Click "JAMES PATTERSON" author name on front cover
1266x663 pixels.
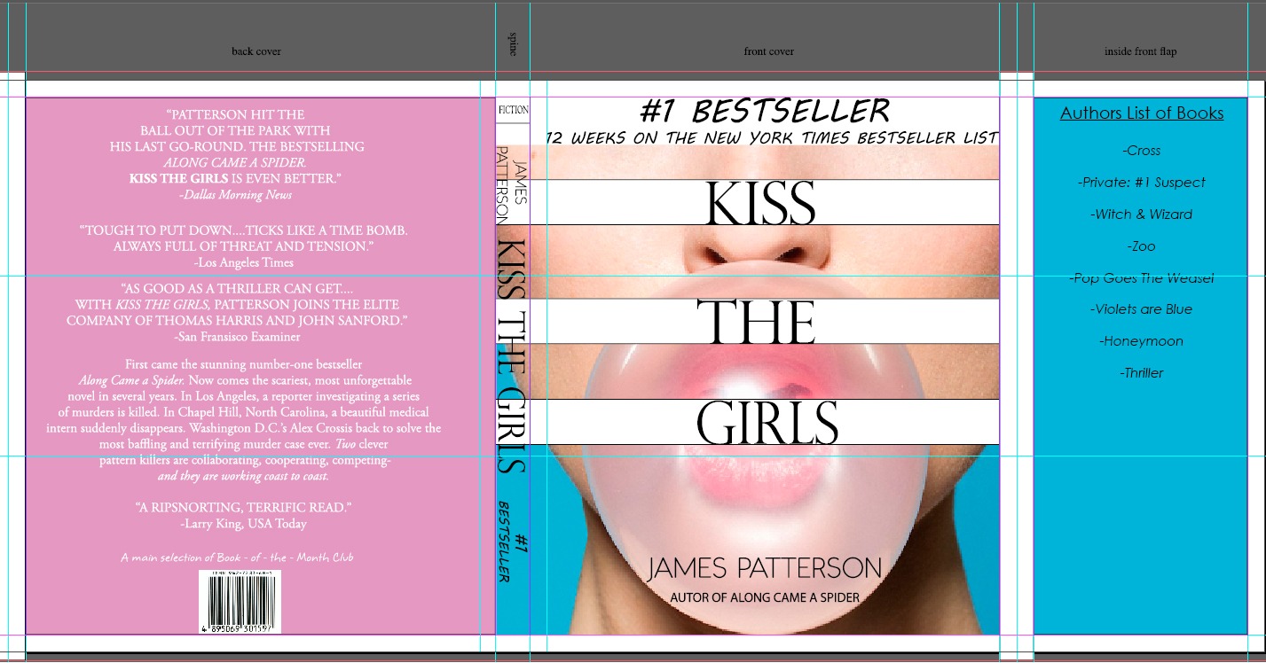click(765, 568)
